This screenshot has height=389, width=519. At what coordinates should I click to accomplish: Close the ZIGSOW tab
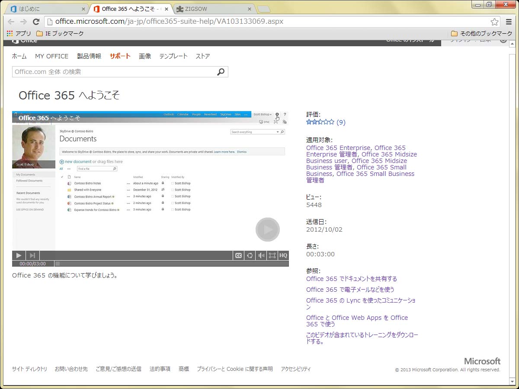[x=250, y=9]
